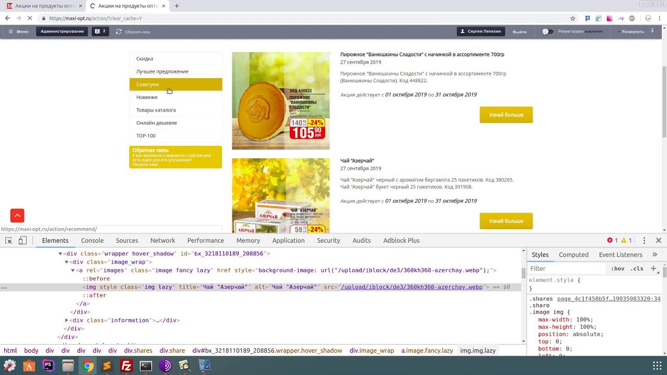
Task: Click Узнай больше for Пирожное offer
Action: [506, 115]
